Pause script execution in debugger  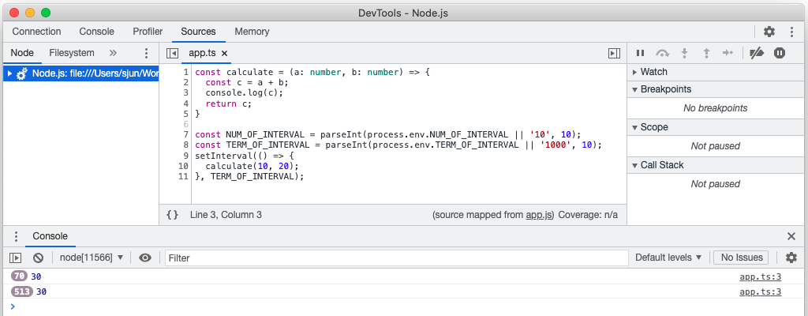click(641, 53)
